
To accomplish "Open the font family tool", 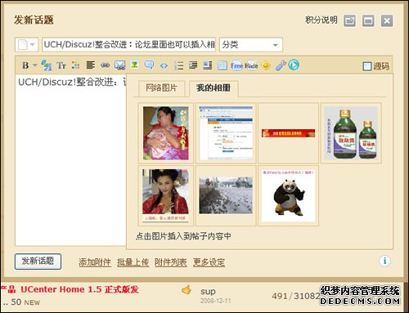I will 46,65.
